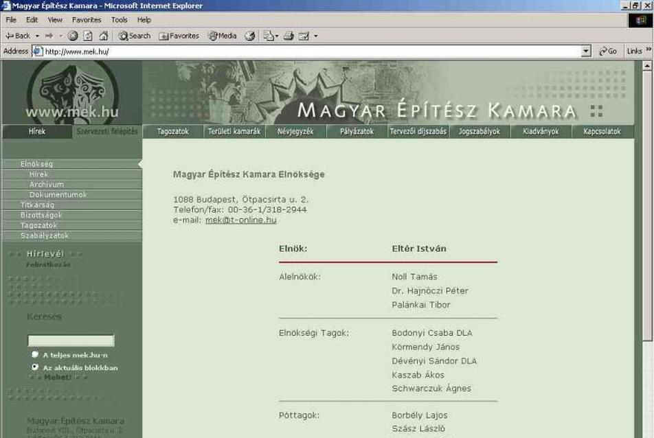This screenshot has width=654, height=438.
Task: Click the name 'Noll Tamás'
Action: [x=414, y=277]
